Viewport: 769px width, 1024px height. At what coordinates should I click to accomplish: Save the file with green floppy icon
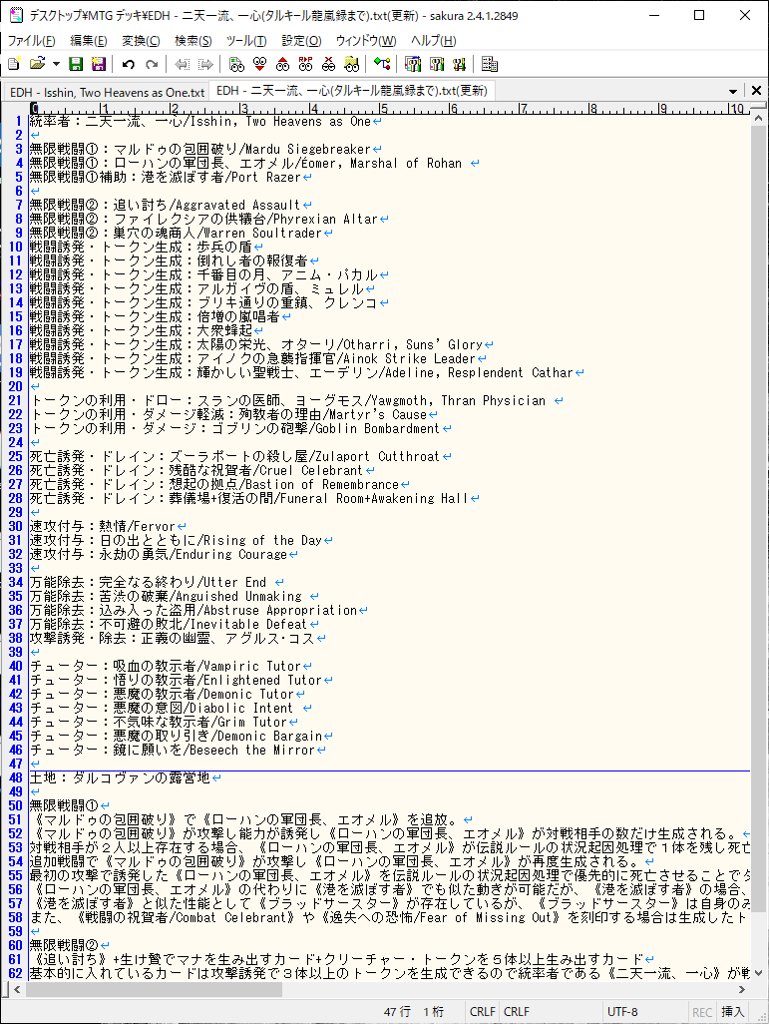[76, 64]
